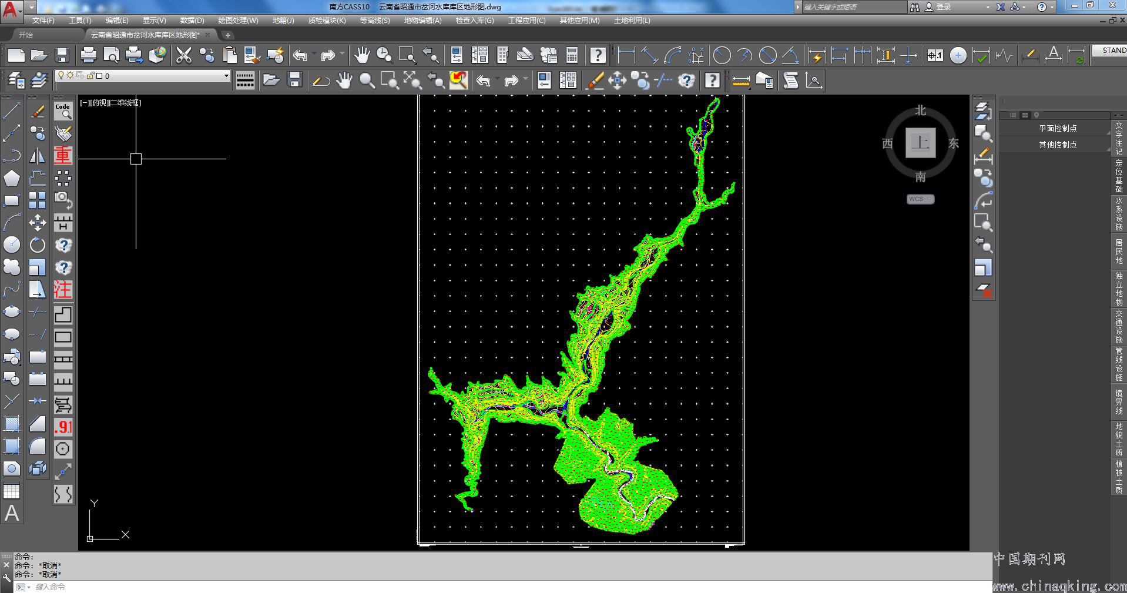
Task: Open the 绘图处理(W) menu
Action: click(238, 21)
